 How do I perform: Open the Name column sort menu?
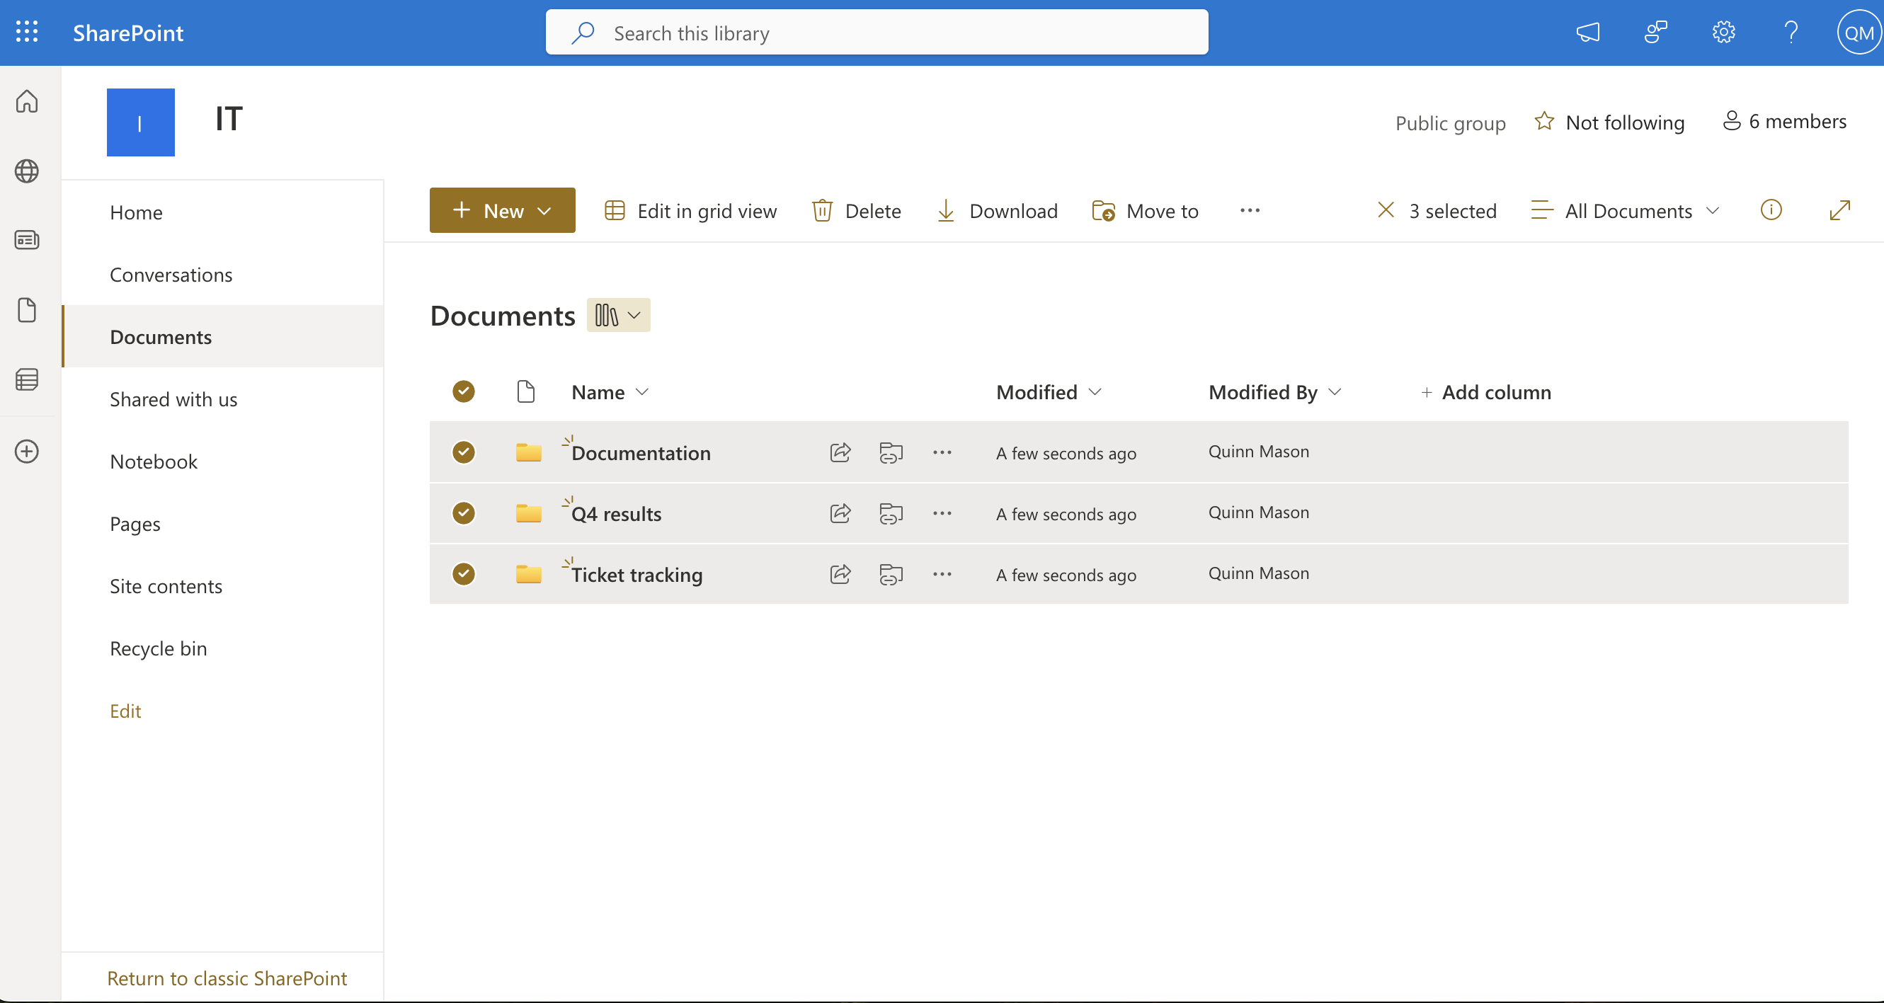(x=610, y=392)
